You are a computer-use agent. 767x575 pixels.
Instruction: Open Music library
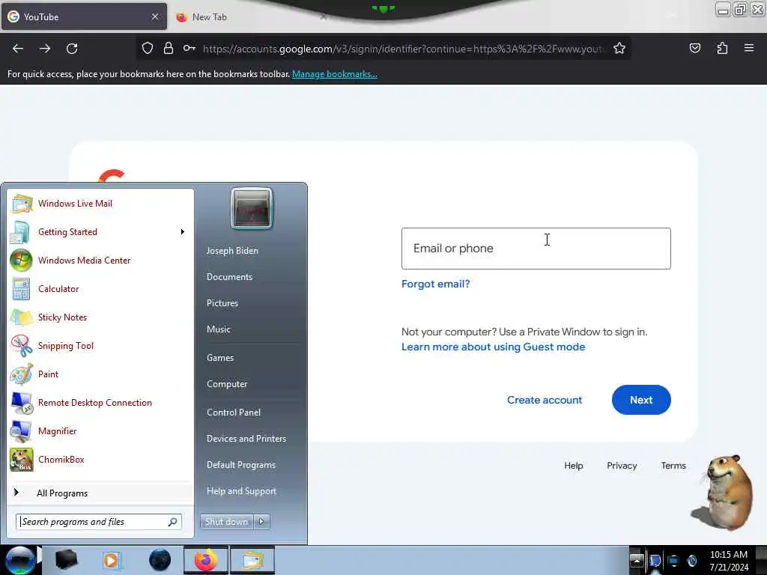[218, 329]
